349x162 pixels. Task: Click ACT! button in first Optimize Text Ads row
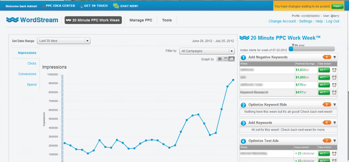324,153
